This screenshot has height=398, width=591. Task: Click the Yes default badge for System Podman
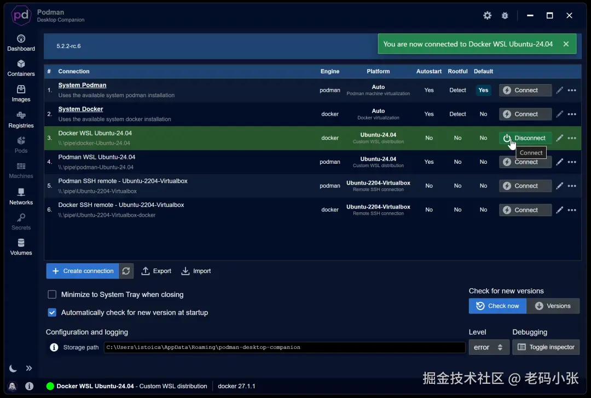(483, 90)
